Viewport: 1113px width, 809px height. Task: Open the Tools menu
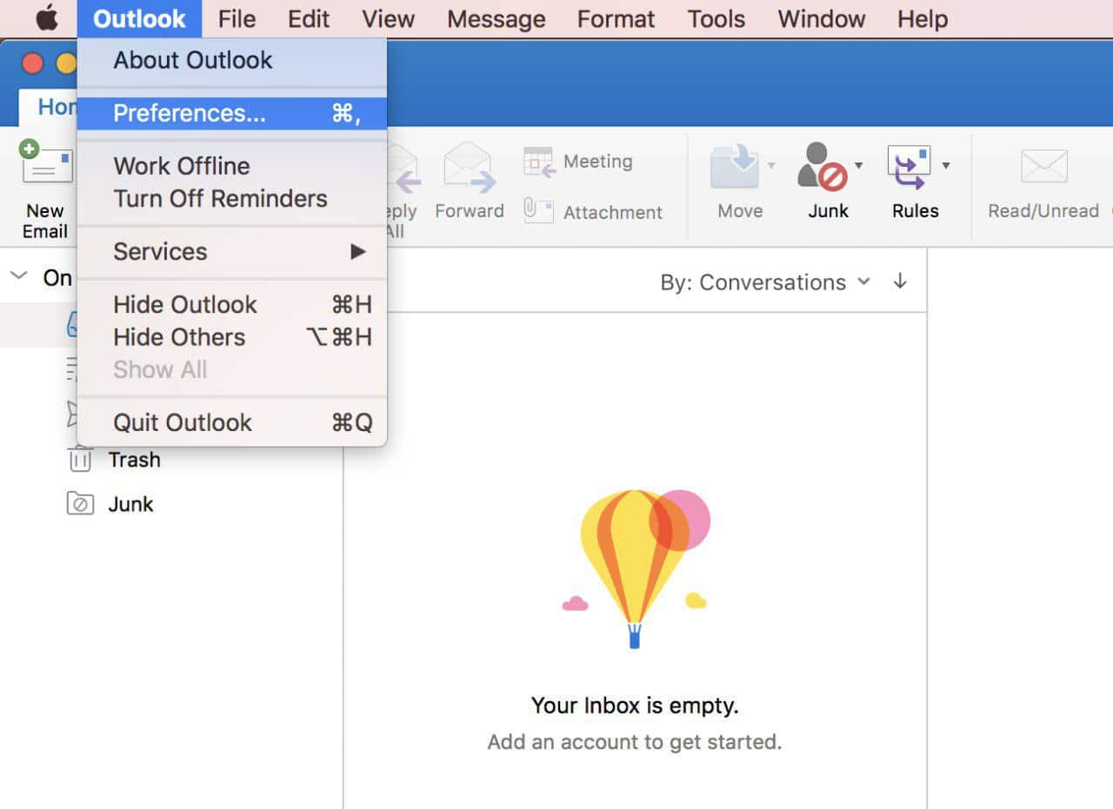pyautogui.click(x=716, y=18)
